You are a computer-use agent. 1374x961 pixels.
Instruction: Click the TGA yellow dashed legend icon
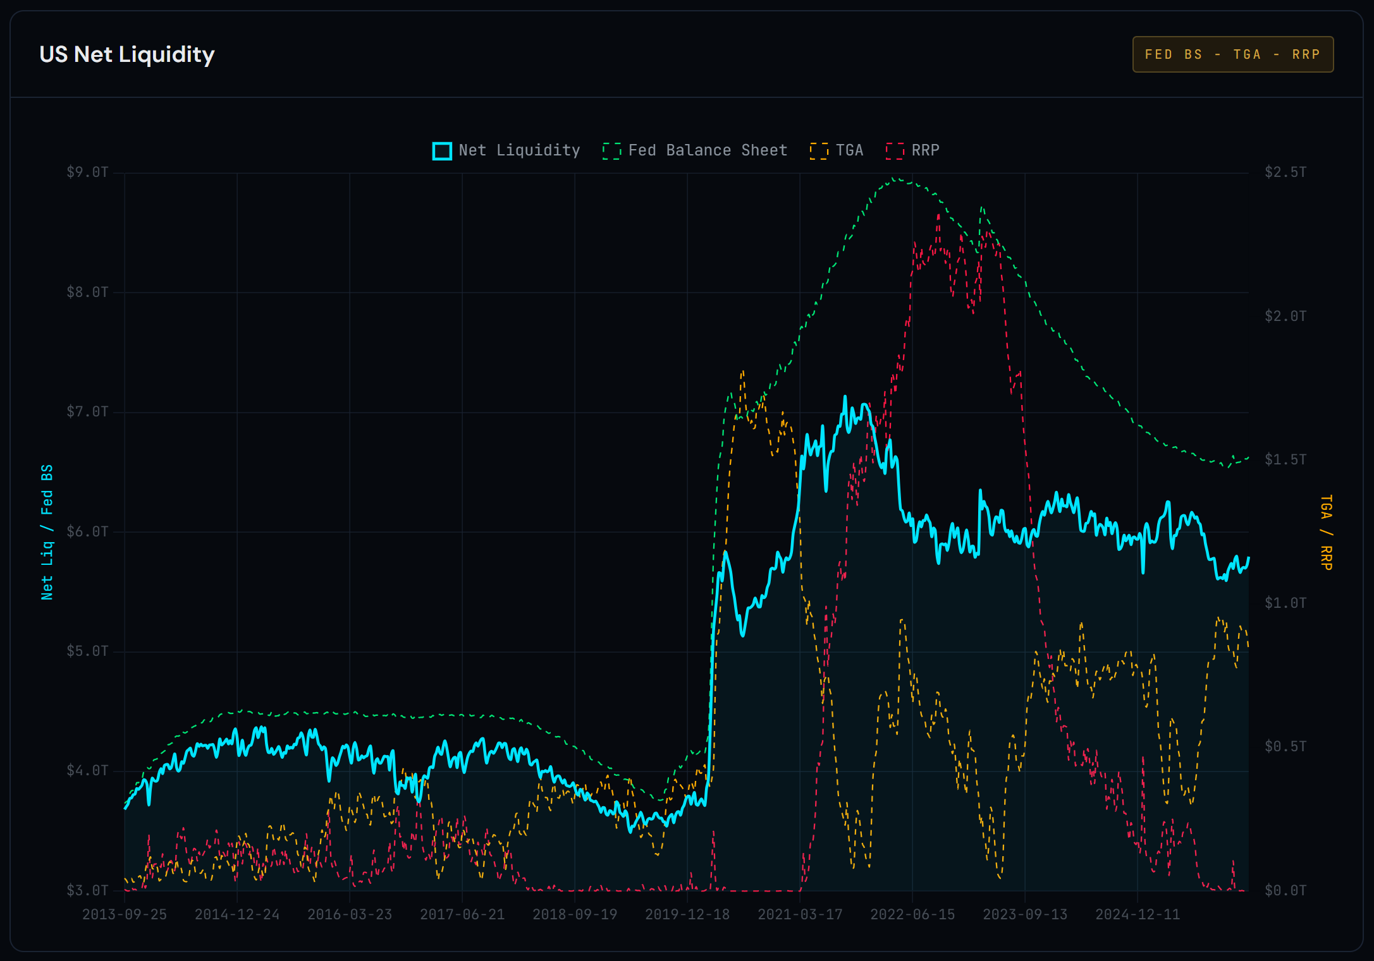(x=820, y=150)
